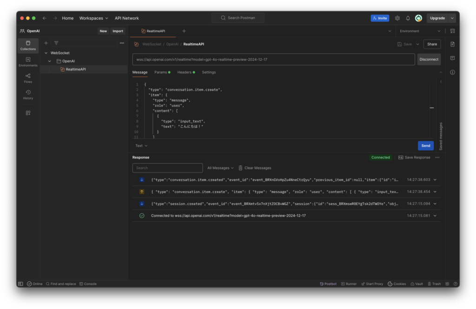Click the New button
Image resolution: width=476 pixels, height=309 pixels.
point(103,31)
